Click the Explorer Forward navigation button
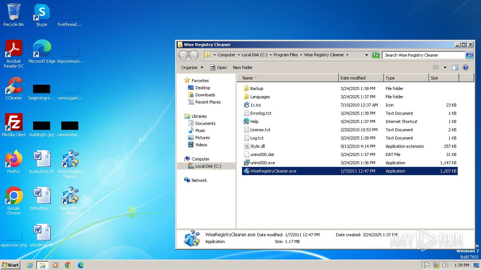The image size is (481, 270). (x=194, y=55)
